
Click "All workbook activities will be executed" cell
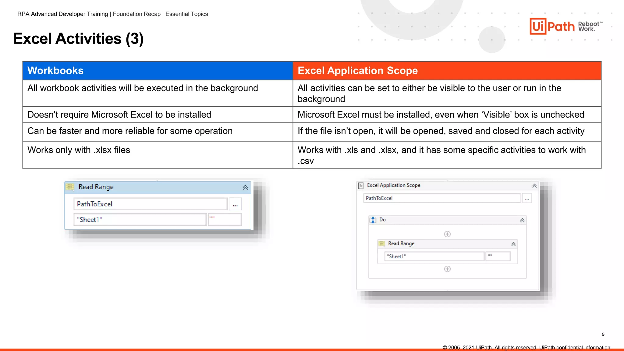coord(158,93)
